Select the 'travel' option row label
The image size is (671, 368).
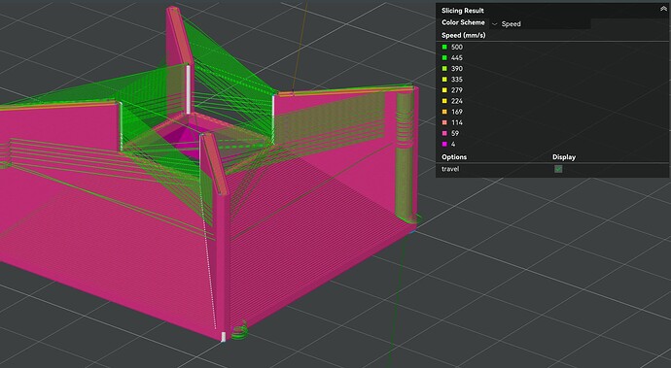click(x=450, y=169)
